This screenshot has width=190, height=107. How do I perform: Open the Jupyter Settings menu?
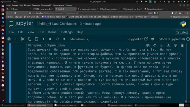(x=67, y=32)
